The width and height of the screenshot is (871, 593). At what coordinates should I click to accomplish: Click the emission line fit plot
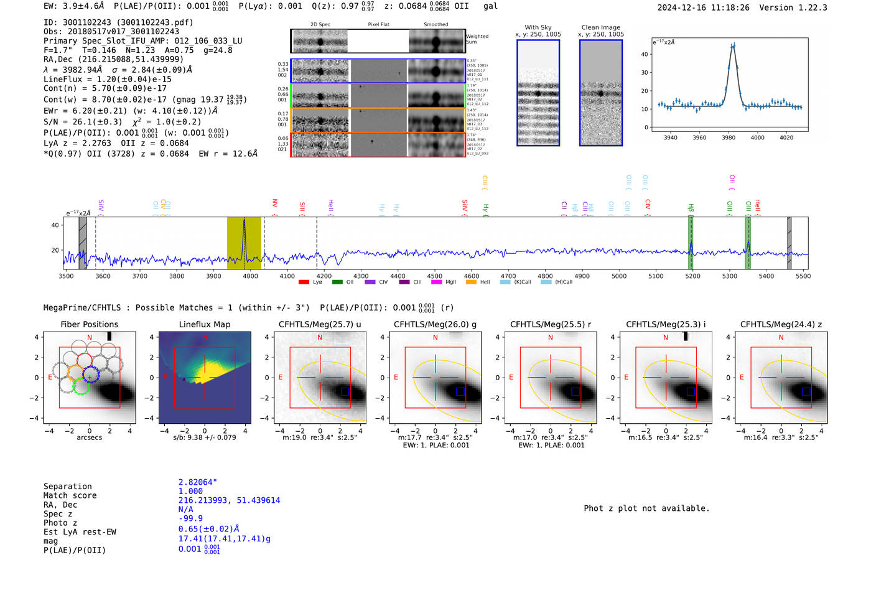(x=729, y=85)
